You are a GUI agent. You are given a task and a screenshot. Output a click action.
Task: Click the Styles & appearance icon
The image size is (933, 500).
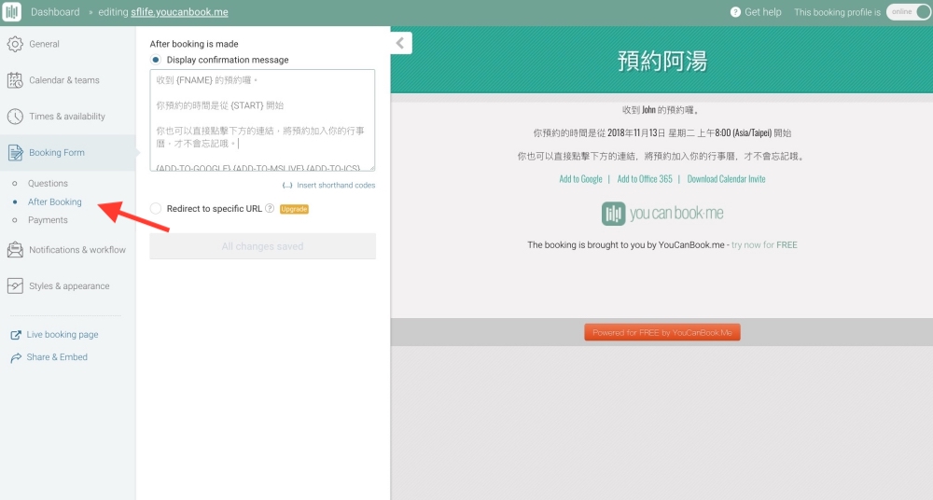pyautogui.click(x=15, y=286)
